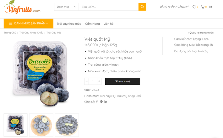Click the Vinfruits.com logo
Screen dimensions: 223x138
22,7
